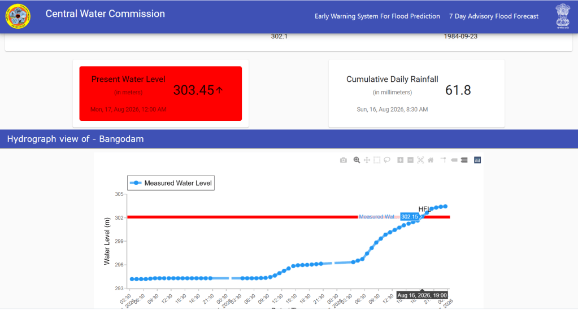Click the CWC circular logo
Screen dimensions: 578x319
18,16
